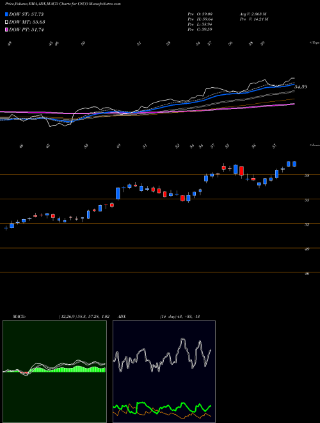Screen dimensions: 320x423
Task: Click the 'Pre V: 14.21 M' volume text
Action: 253,19
